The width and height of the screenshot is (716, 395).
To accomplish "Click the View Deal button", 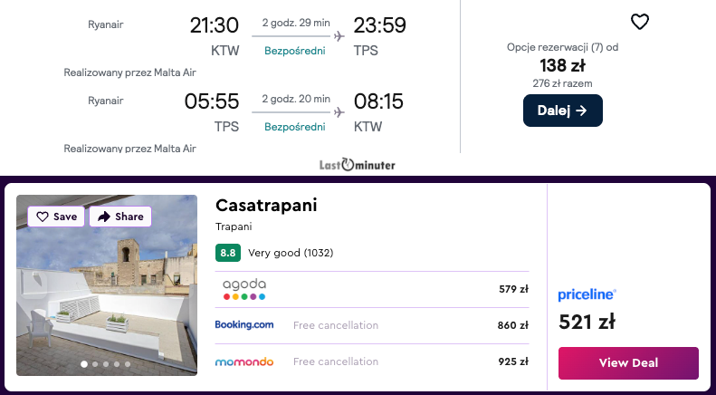I will 628,362.
